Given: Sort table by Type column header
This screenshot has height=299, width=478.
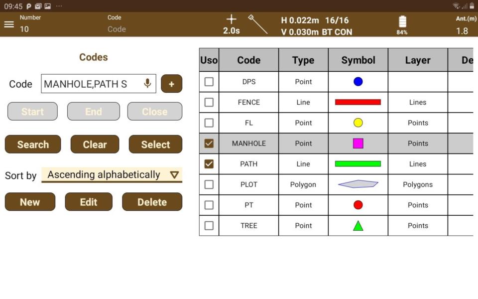Looking at the screenshot, I should tap(303, 60).
